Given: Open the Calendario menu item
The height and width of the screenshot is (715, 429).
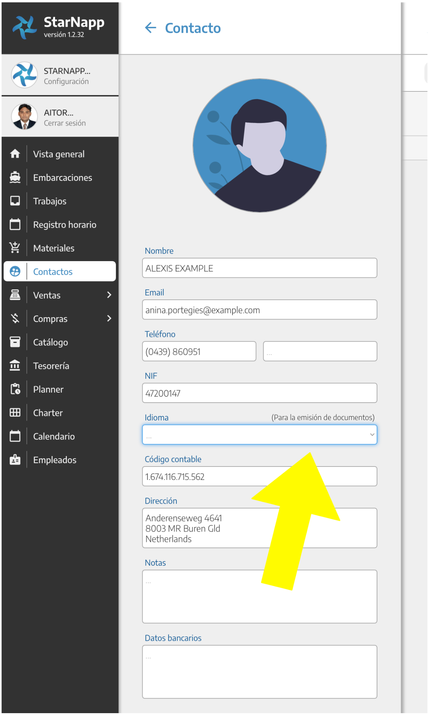Looking at the screenshot, I should [x=54, y=436].
